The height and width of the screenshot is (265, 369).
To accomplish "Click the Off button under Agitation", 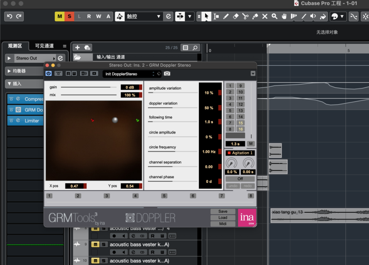I will click(240, 179).
